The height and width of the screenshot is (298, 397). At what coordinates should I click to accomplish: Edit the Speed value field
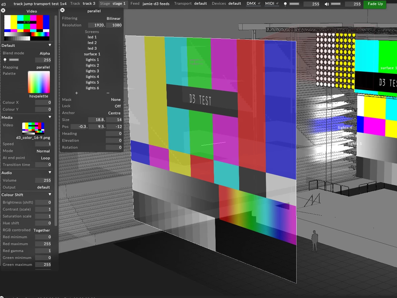point(43,144)
